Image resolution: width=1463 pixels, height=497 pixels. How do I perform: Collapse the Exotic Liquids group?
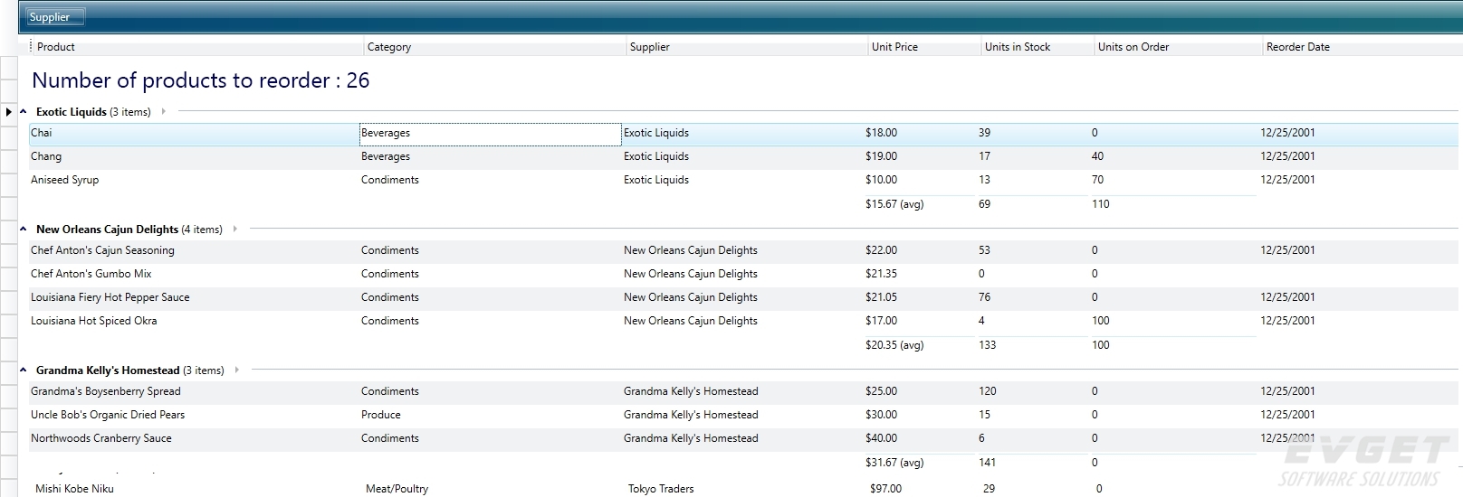24,112
